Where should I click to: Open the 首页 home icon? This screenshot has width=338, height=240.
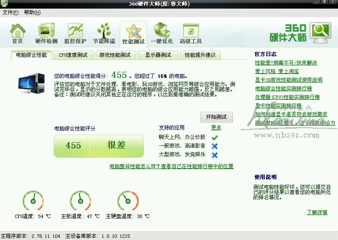coord(18,34)
